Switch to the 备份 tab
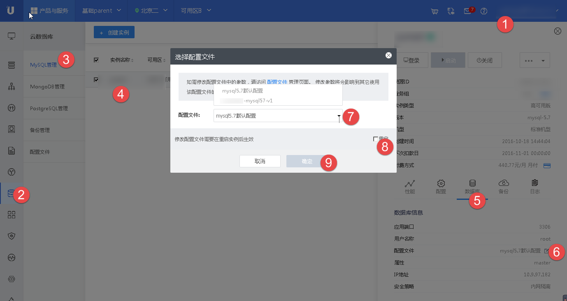The image size is (567, 301). coord(504,187)
